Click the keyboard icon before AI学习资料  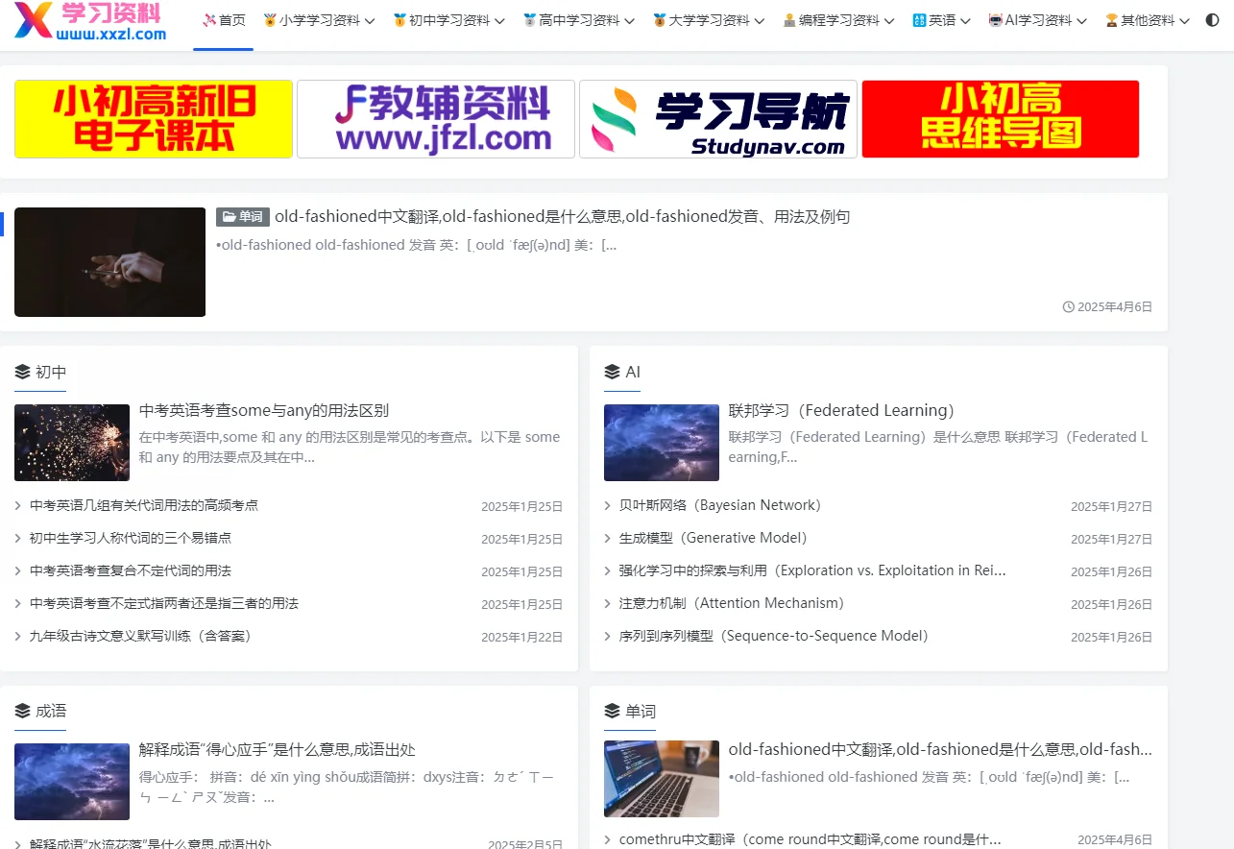[x=994, y=20]
